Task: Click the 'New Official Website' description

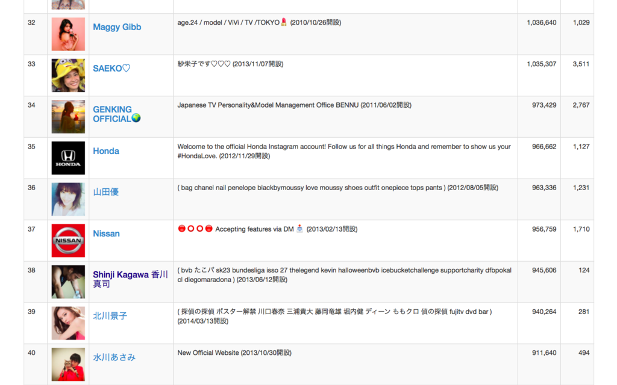Action: point(234,353)
